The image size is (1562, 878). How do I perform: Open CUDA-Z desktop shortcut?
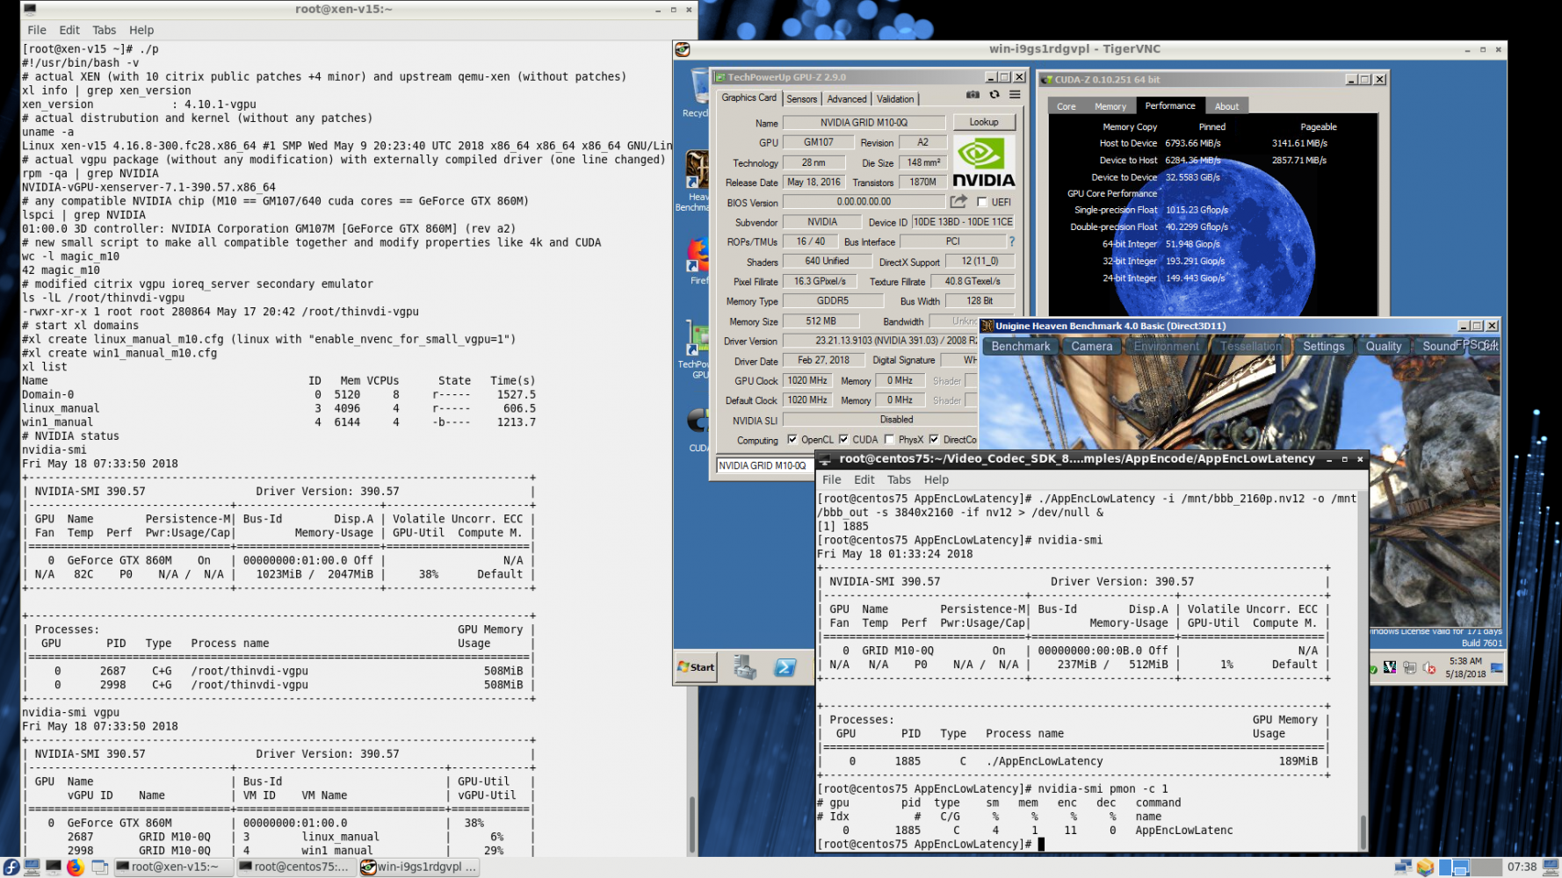[698, 428]
